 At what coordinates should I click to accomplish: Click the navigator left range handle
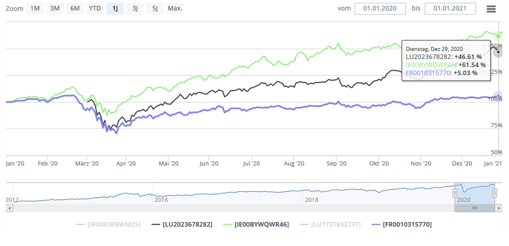(x=454, y=193)
